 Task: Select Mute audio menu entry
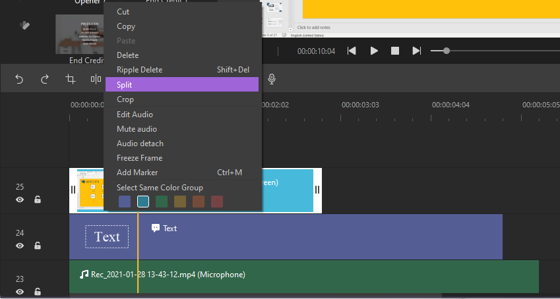click(182, 129)
